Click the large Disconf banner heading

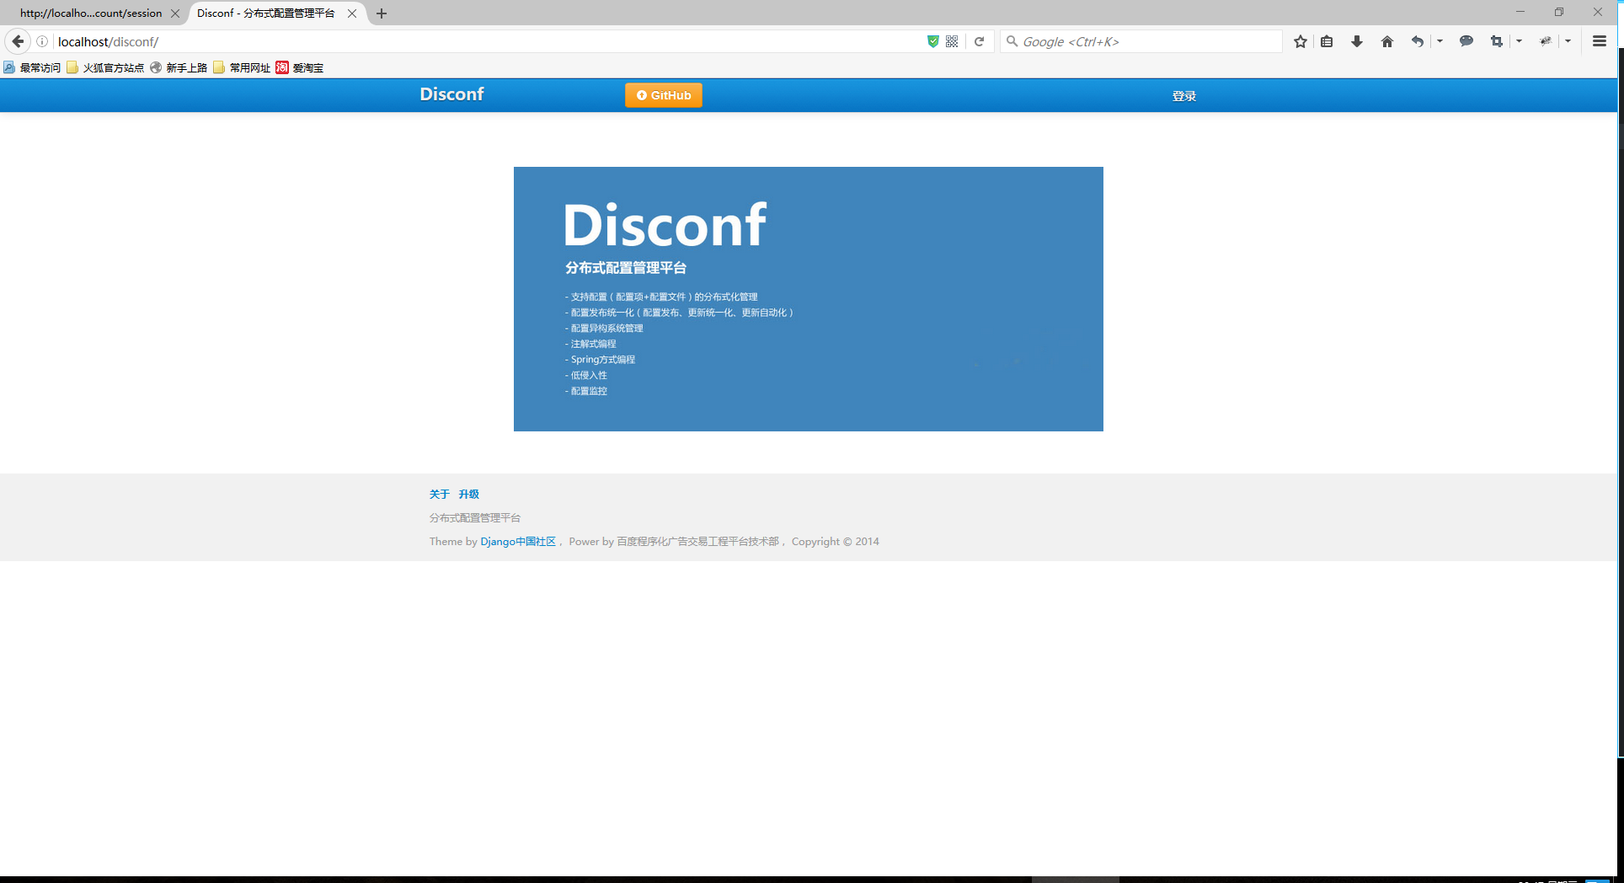[665, 225]
